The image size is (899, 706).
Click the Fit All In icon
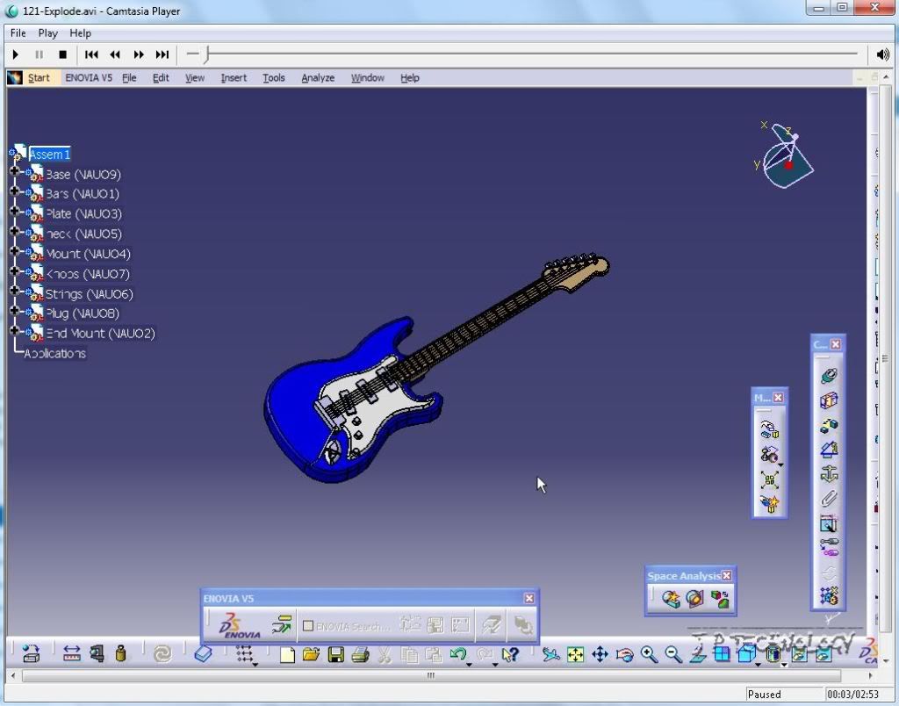point(575,654)
